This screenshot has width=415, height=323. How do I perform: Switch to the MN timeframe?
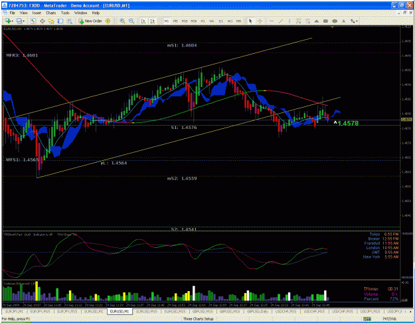pyautogui.click(x=239, y=21)
